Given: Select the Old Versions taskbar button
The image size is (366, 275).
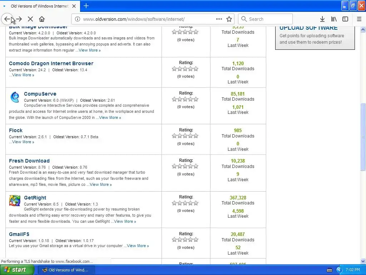Looking at the screenshot, I should 66,270.
